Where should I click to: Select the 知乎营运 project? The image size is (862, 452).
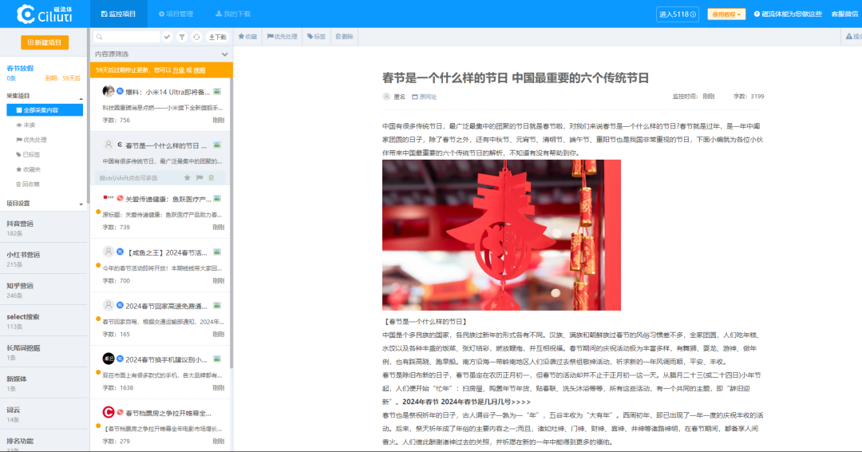coord(43,290)
